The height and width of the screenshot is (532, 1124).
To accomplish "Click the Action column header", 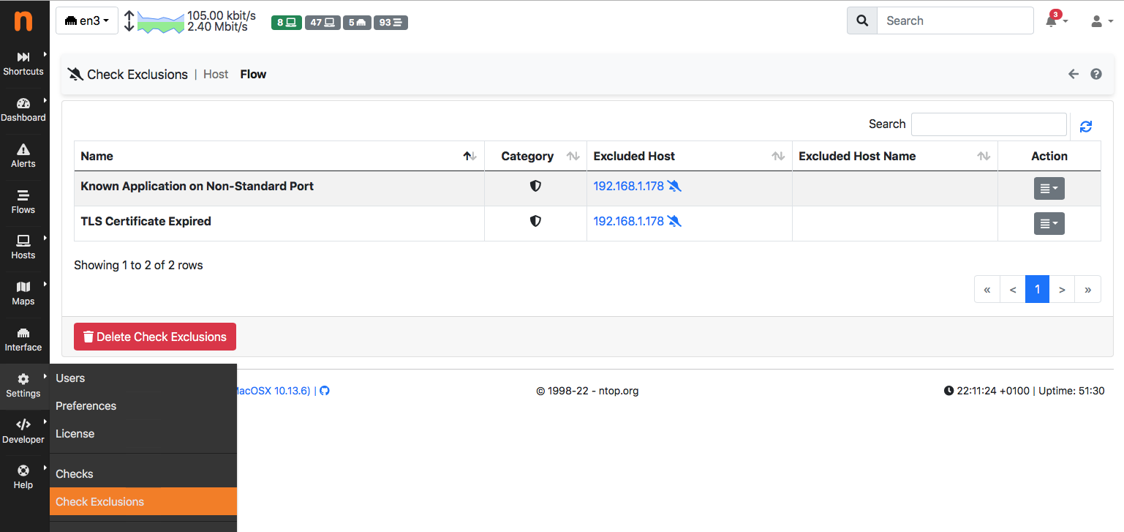I will coord(1049,156).
